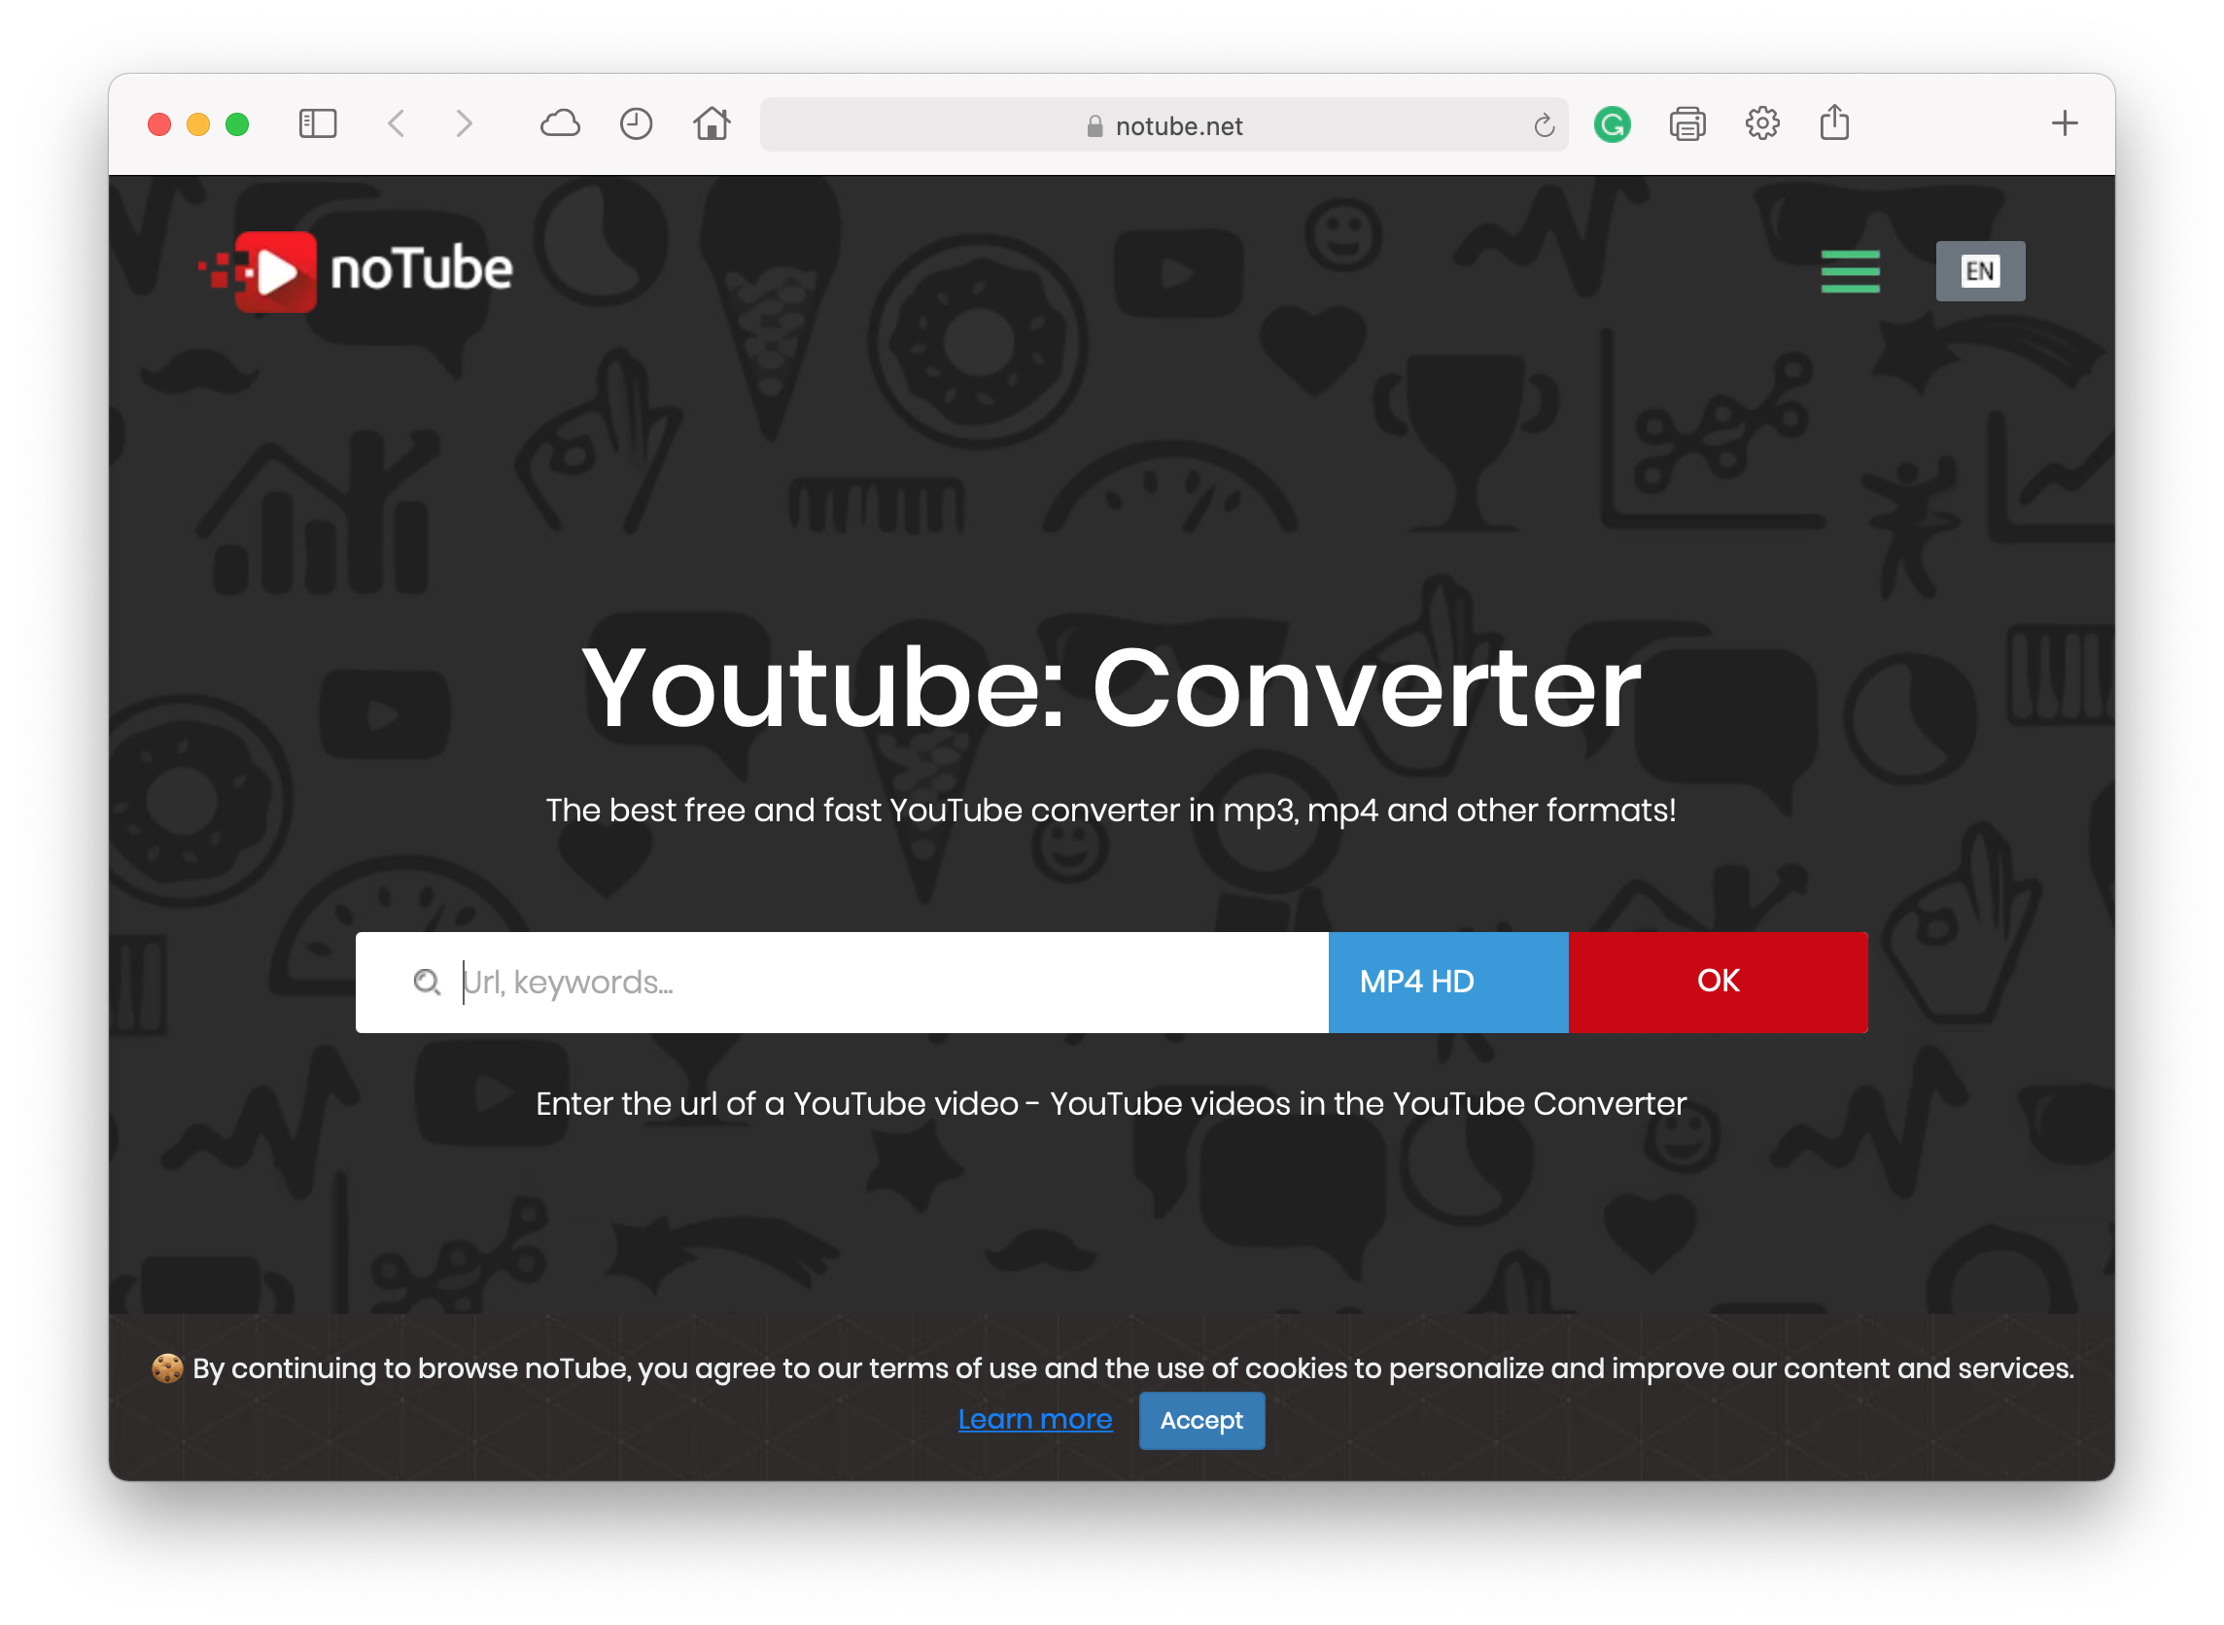
Task: Click the OK conversion submit button
Action: (1717, 983)
